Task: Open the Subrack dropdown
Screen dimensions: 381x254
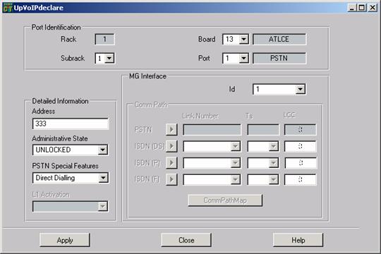Action: pos(109,59)
